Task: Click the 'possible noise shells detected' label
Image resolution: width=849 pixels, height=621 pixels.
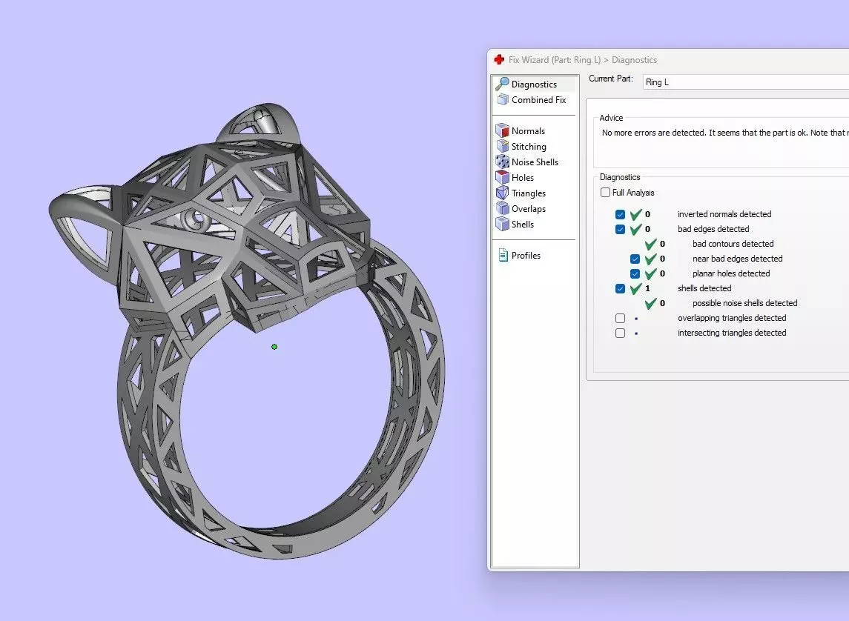Action: 744,303
